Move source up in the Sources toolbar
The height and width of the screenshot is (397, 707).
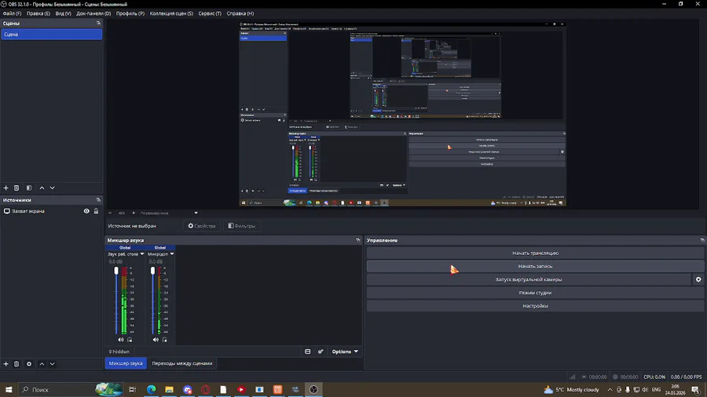point(42,364)
